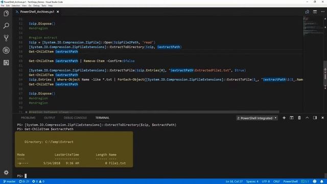Open the editor More Actions ellipsis
Image resolution: width=327 pixels, height=184 pixels.
point(322,12)
